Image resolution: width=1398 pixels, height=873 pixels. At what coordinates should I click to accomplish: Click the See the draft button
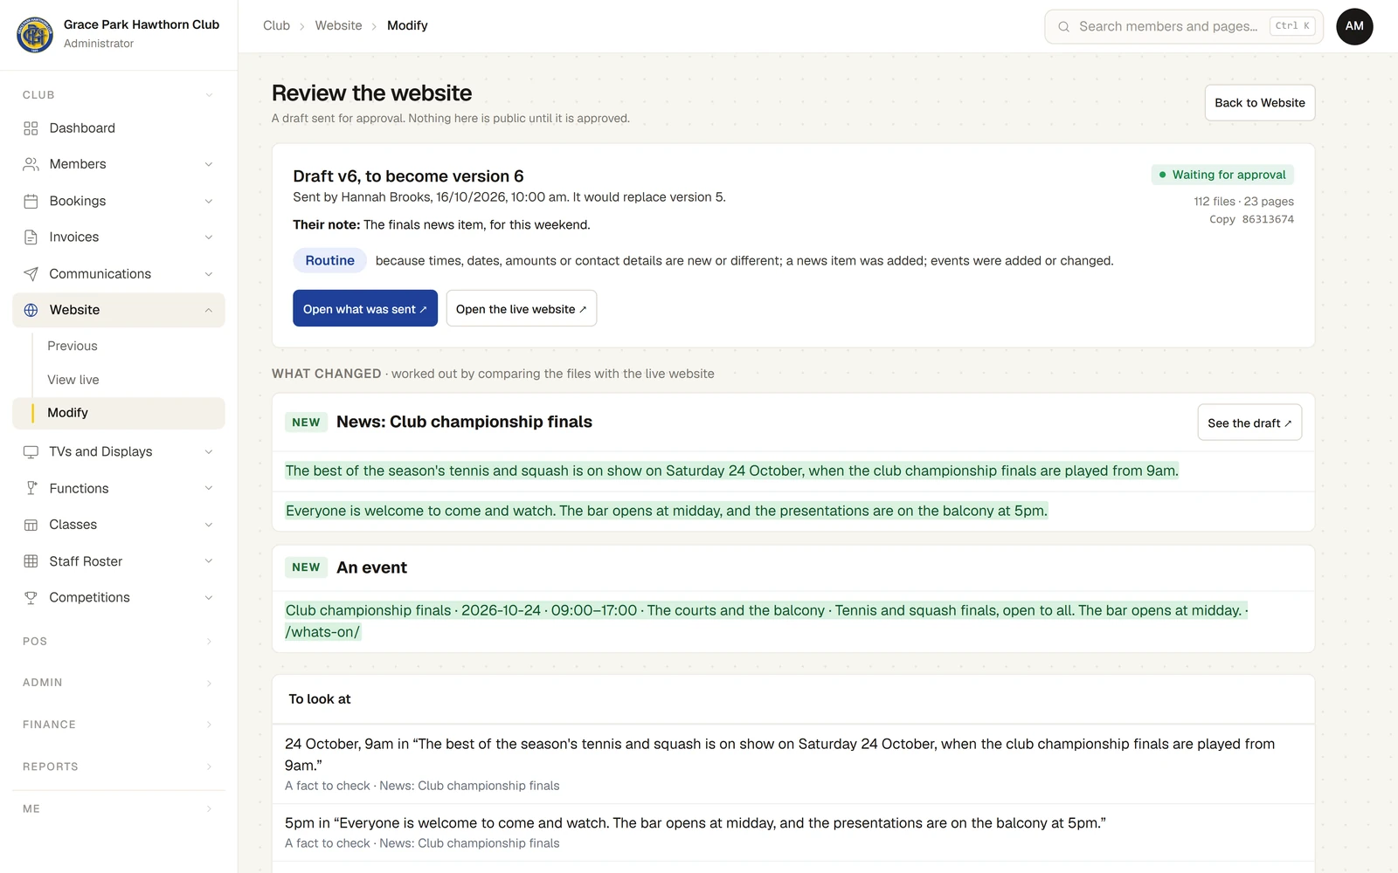coord(1249,423)
